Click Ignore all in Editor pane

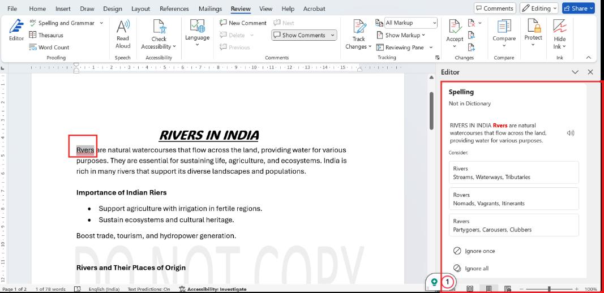476,268
